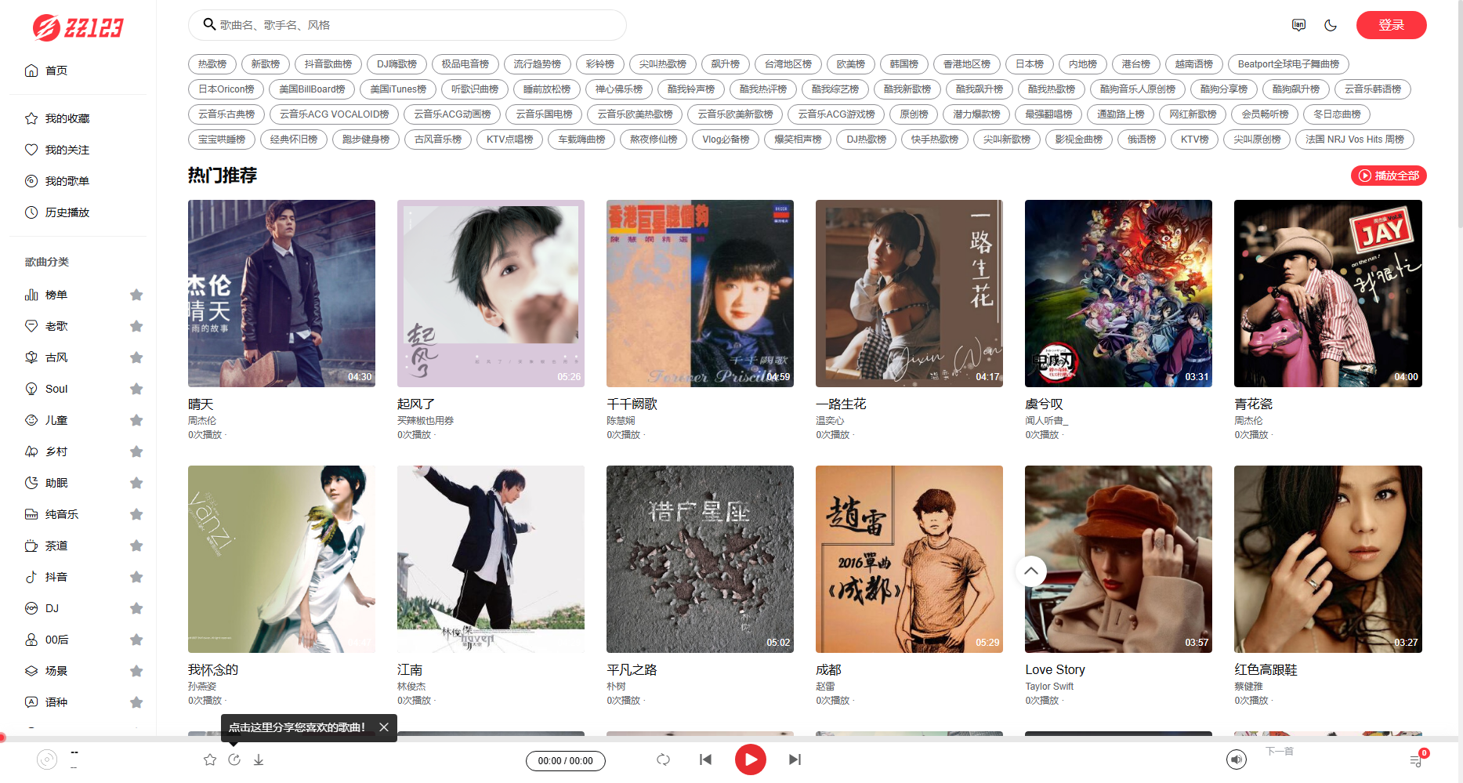Image resolution: width=1463 pixels, height=783 pixels.
Task: Toggle the loop mode icon
Action: click(664, 759)
